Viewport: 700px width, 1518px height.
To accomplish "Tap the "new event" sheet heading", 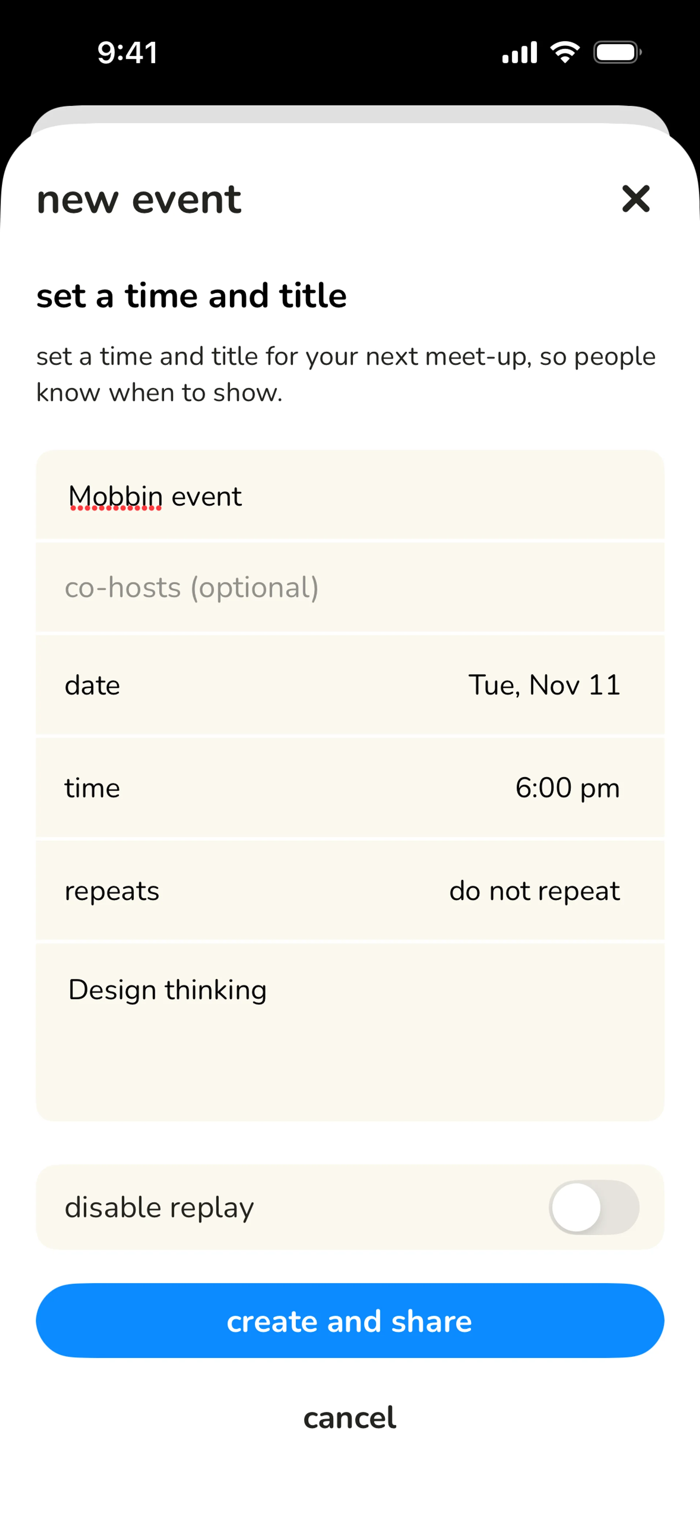I will [139, 199].
